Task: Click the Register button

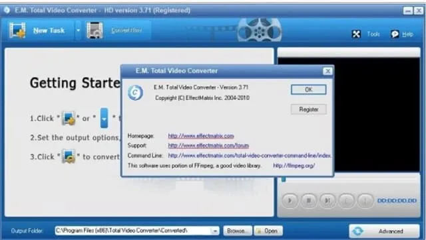Action: [x=309, y=109]
